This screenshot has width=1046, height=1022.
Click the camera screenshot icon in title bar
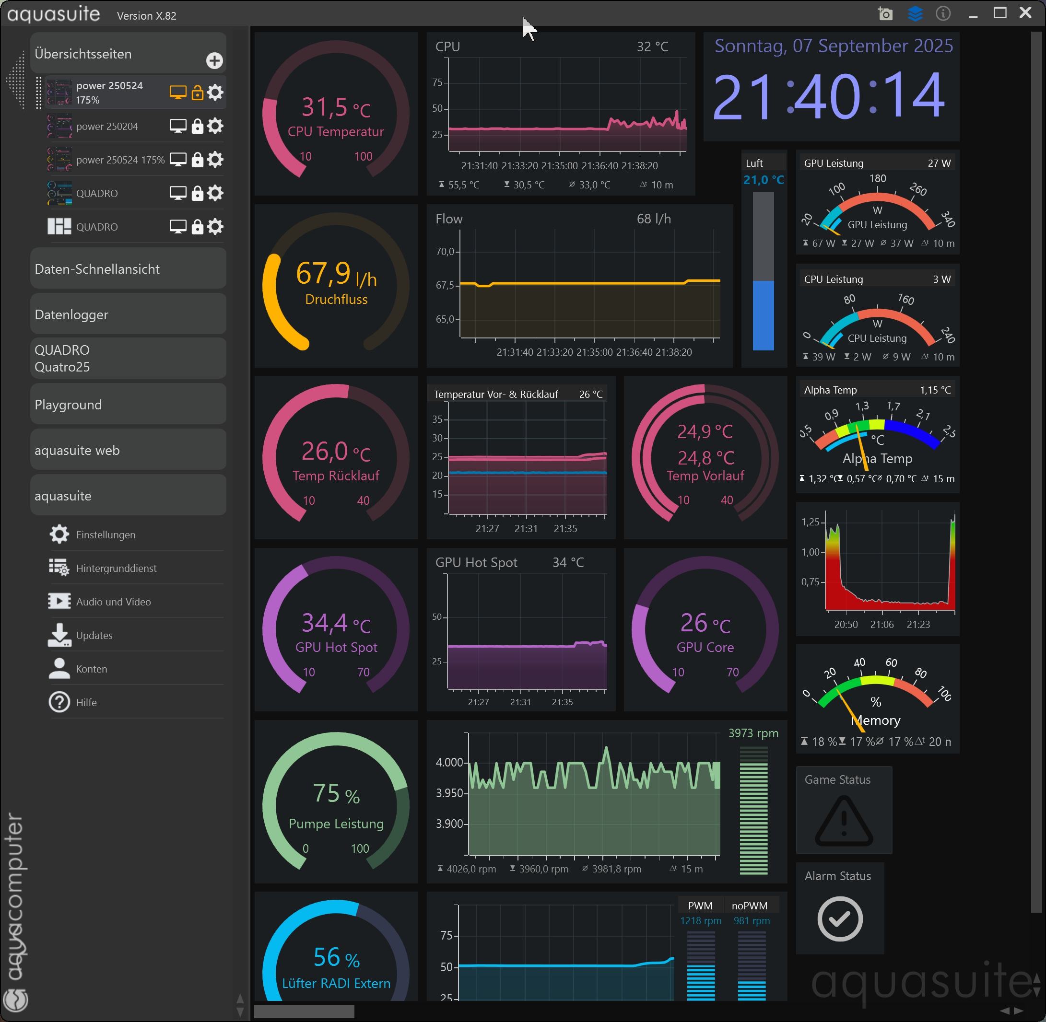(885, 13)
